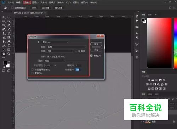
Task: Toggle Scroll All Windows checkbox
Action: (x=12, y=8)
